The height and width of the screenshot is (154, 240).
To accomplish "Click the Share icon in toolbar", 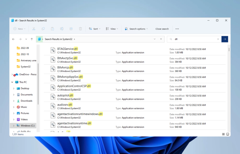I will 71,29.
